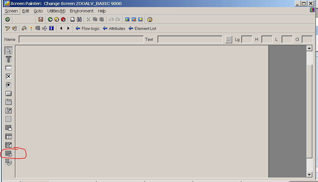Click the green Back arrow icon

[x=50, y=19]
